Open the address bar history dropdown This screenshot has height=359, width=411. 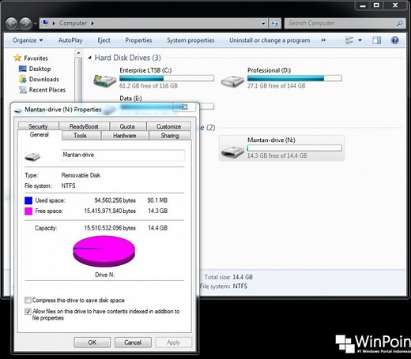click(263, 24)
